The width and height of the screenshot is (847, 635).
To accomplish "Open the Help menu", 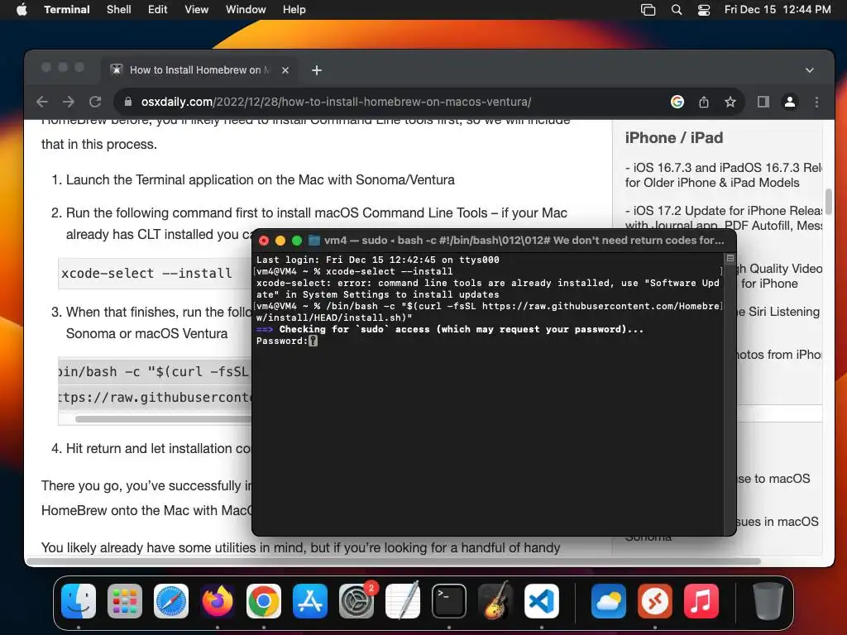I will pos(294,9).
